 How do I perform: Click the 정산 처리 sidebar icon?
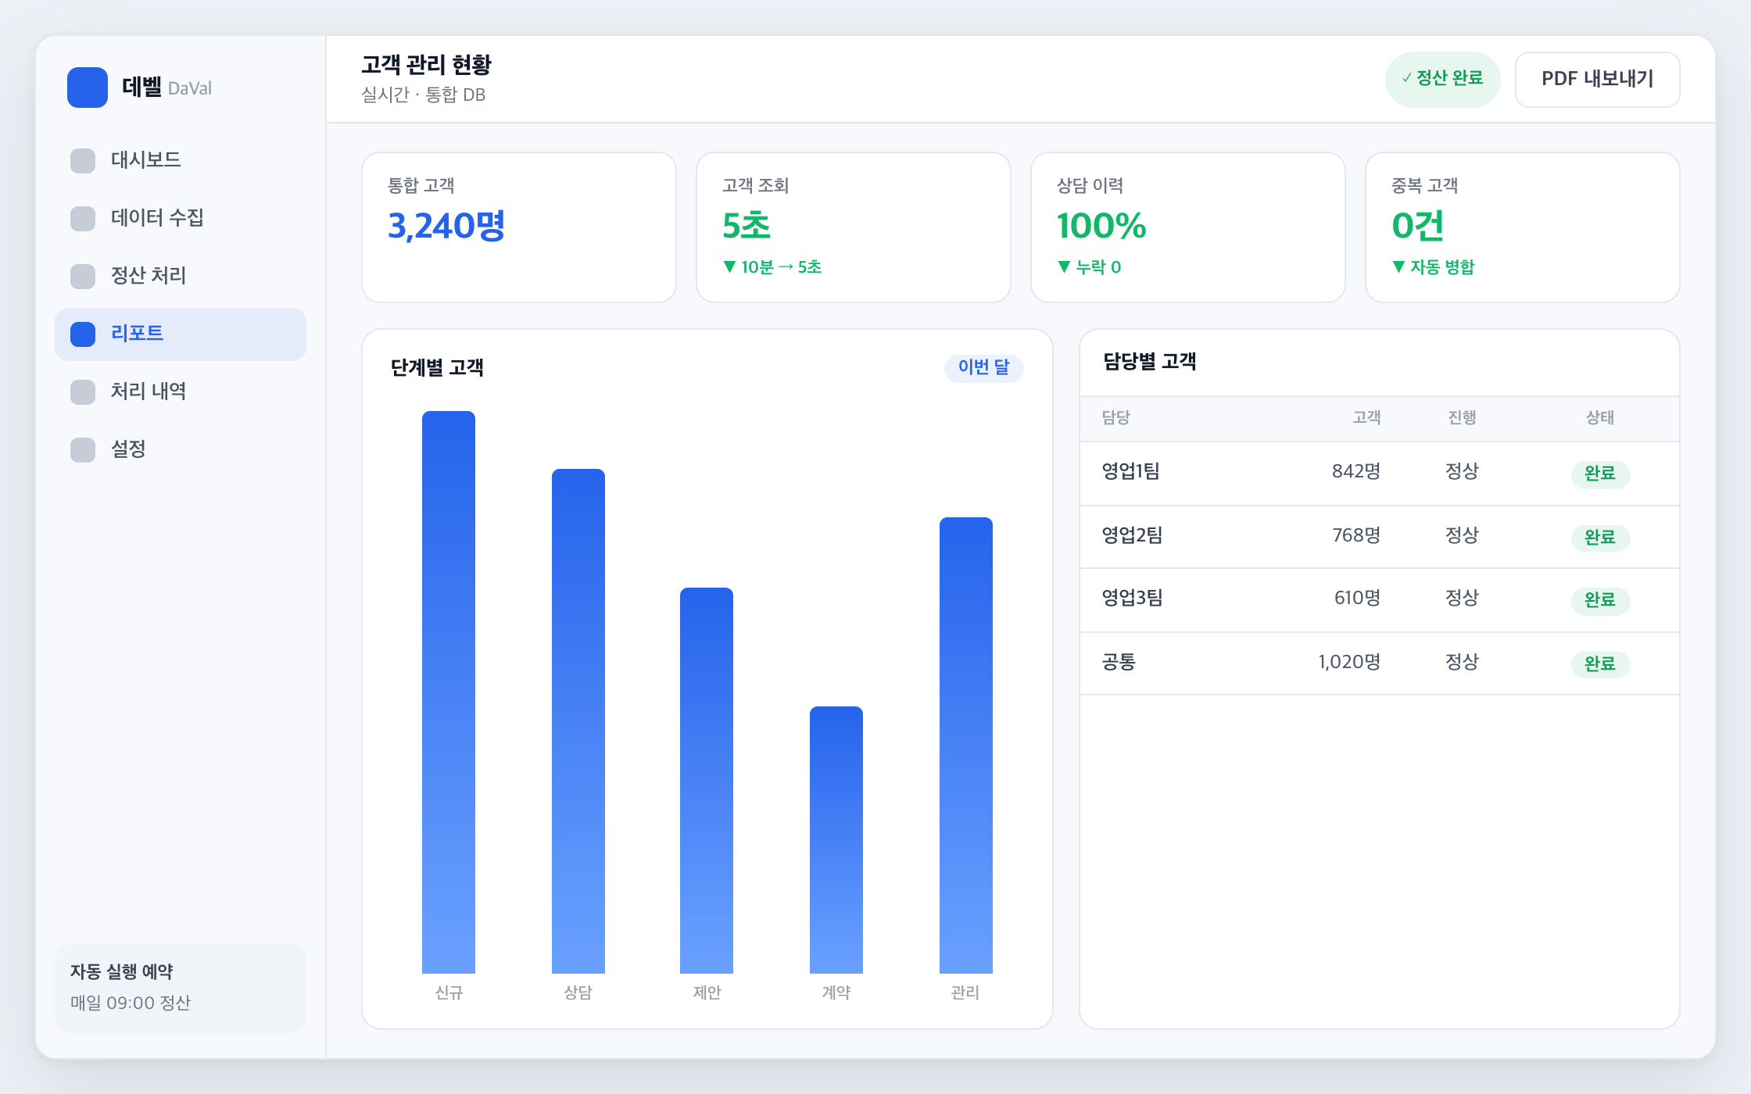click(83, 276)
